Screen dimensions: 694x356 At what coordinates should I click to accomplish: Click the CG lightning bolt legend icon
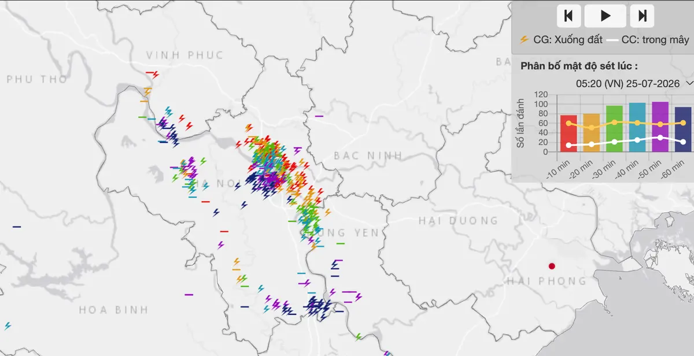525,40
